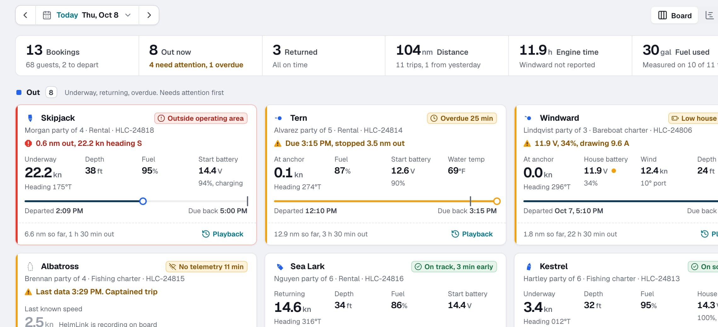This screenshot has width=718, height=327.
Task: Go to previous day with left chevron
Action: pos(26,15)
